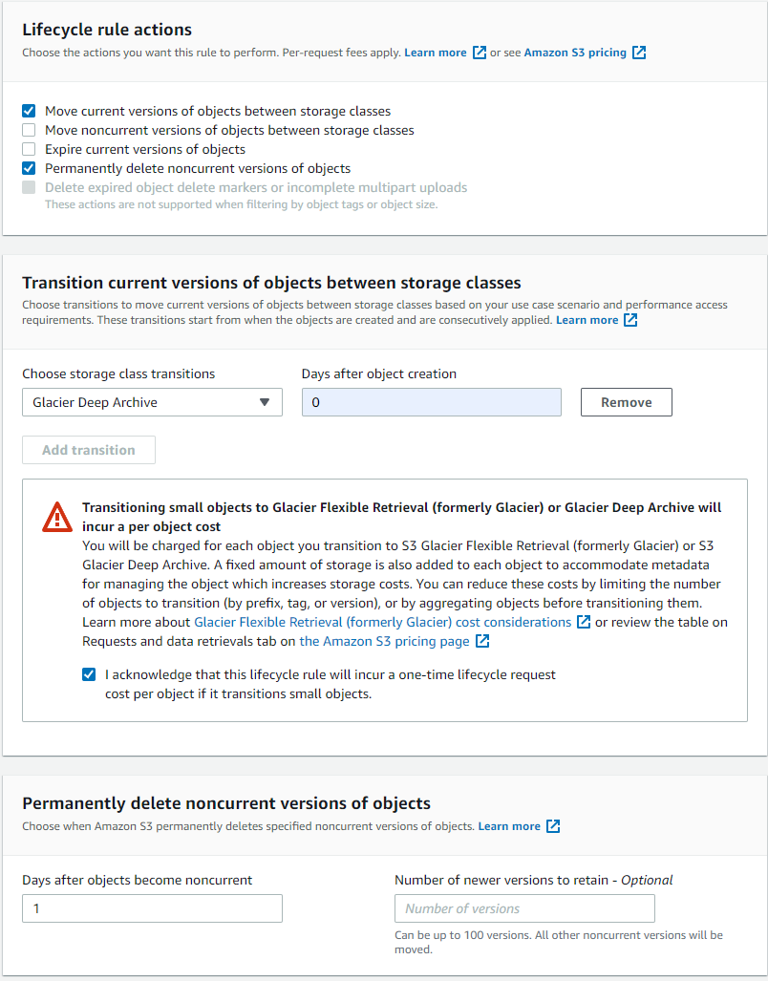The image size is (768, 981).
Task: Click external icon beside transitions Learn more link
Action: [630, 320]
